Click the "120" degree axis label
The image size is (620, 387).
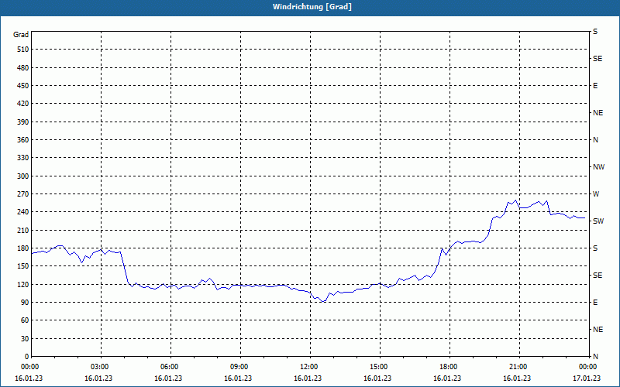point(23,284)
